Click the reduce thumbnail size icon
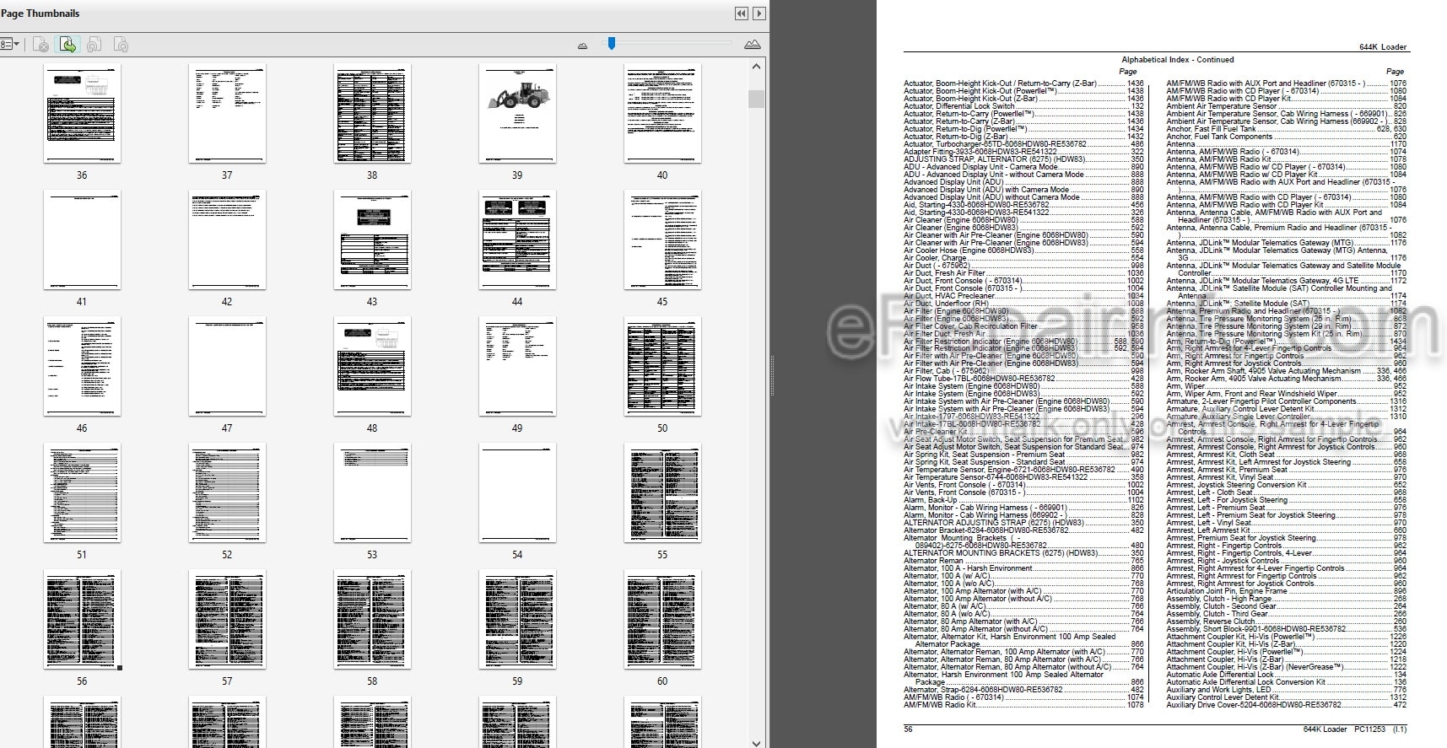The image size is (1447, 748). tap(582, 46)
